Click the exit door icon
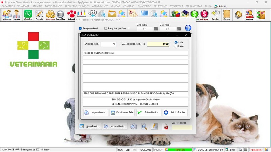 click(261, 15)
